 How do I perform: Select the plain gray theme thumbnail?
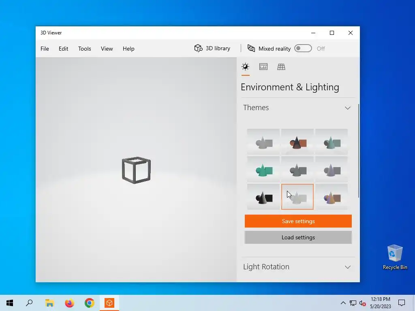[263, 142]
